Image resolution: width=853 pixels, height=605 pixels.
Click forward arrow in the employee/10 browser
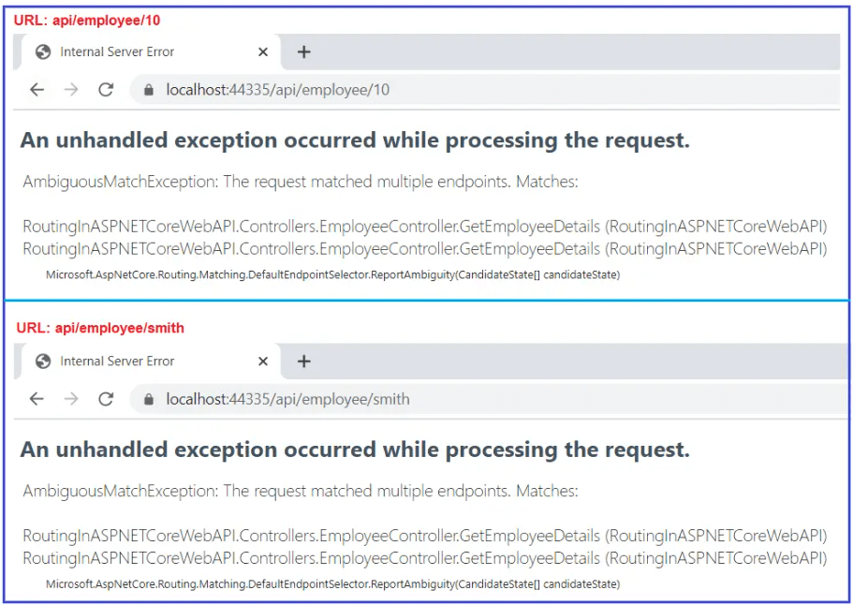pyautogui.click(x=71, y=90)
